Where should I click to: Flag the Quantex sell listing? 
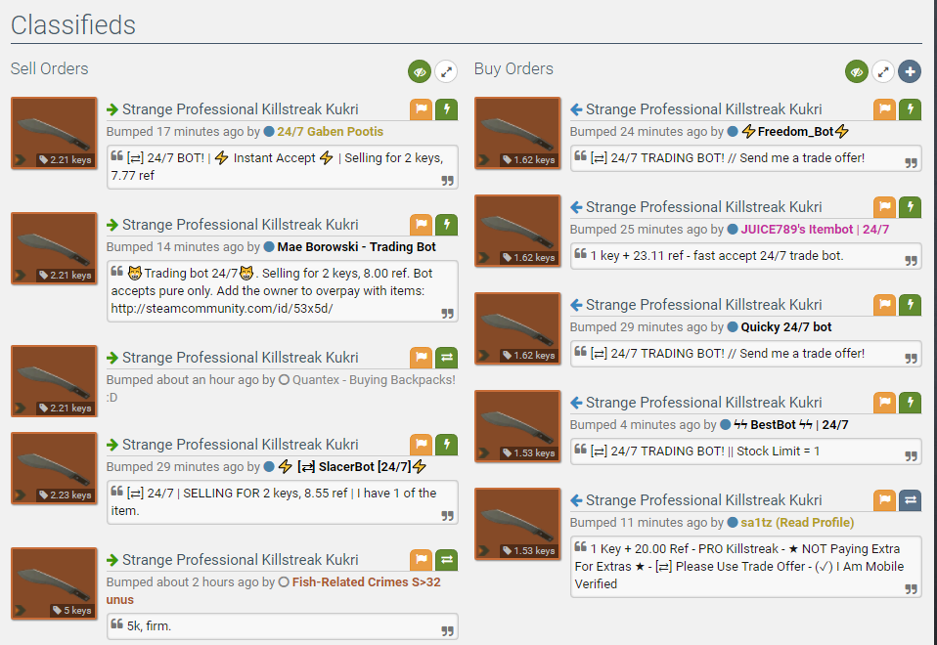pos(422,358)
